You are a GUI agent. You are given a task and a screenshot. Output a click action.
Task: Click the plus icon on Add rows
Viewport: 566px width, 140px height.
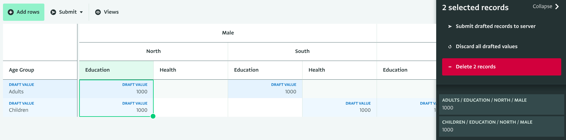click(11, 12)
